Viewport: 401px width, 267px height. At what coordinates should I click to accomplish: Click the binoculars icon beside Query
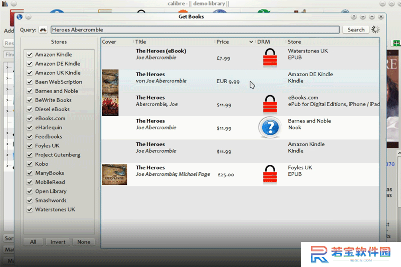43,30
